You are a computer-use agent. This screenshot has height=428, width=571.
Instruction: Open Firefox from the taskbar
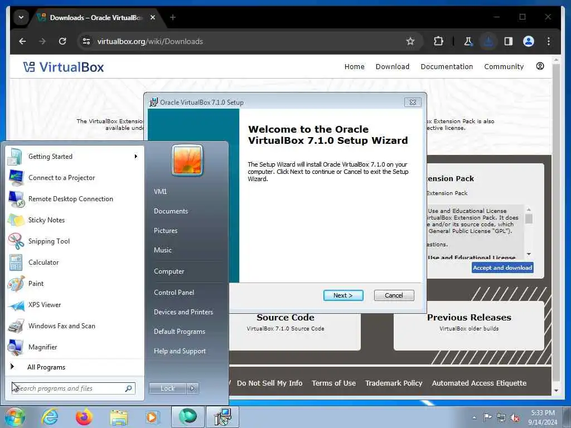(x=84, y=417)
